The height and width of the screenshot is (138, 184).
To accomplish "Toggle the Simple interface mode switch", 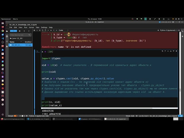I will 16,116.
